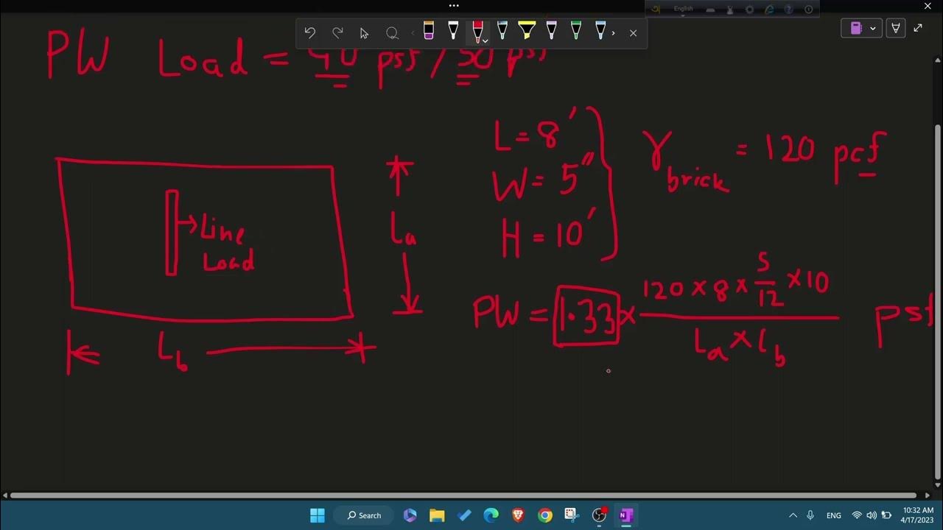Open File Explorer from the taskbar
943x530 pixels.
[x=437, y=515]
